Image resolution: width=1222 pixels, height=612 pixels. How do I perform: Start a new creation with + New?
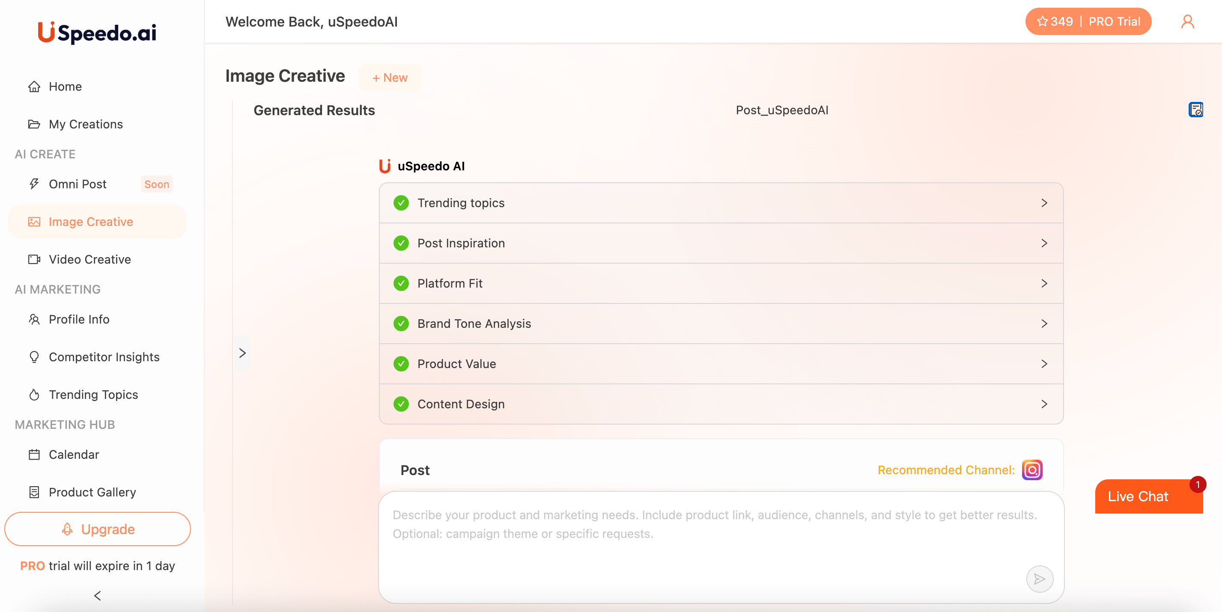point(390,77)
